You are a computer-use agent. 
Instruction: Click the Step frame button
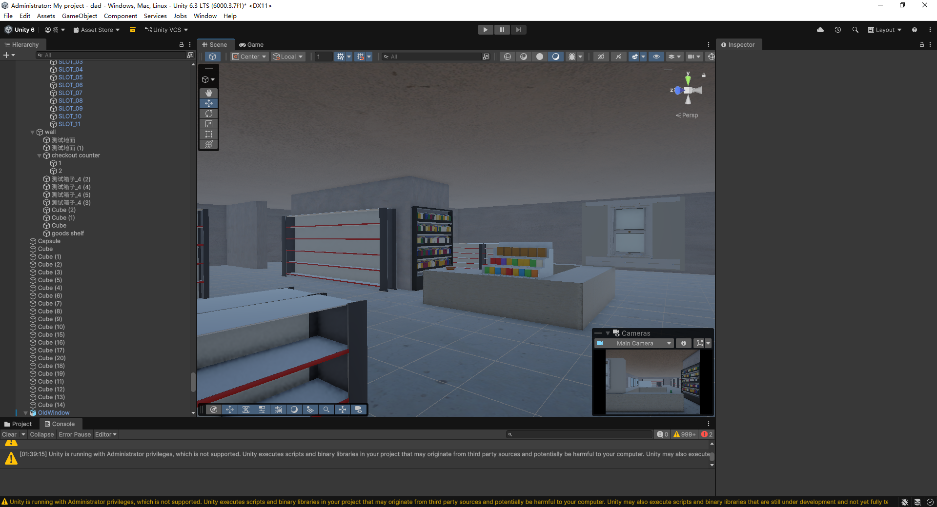[x=518, y=30]
